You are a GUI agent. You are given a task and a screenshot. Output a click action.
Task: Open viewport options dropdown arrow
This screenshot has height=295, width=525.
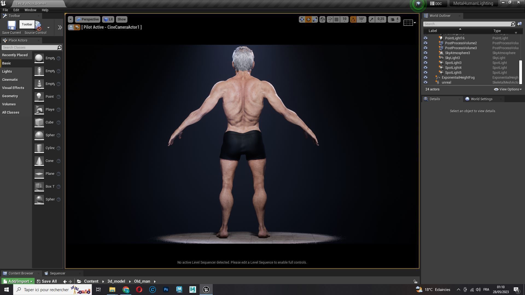pyautogui.click(x=71, y=19)
